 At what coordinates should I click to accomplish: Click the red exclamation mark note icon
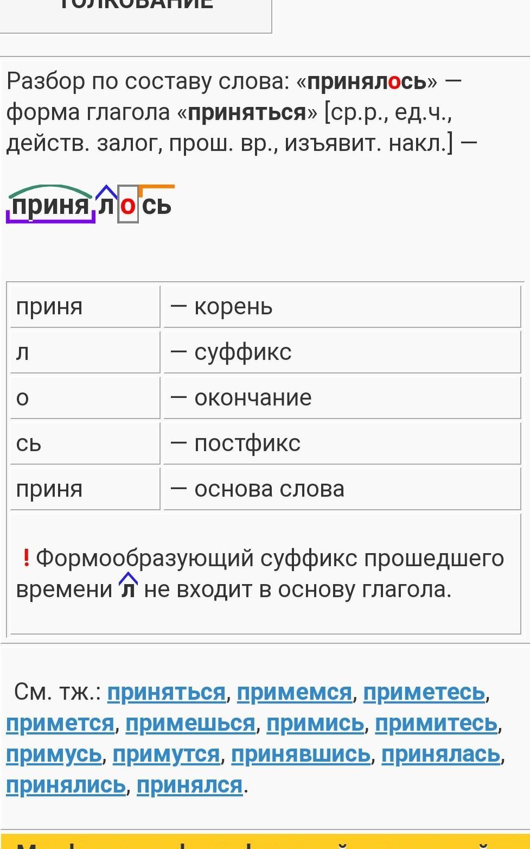(26, 557)
